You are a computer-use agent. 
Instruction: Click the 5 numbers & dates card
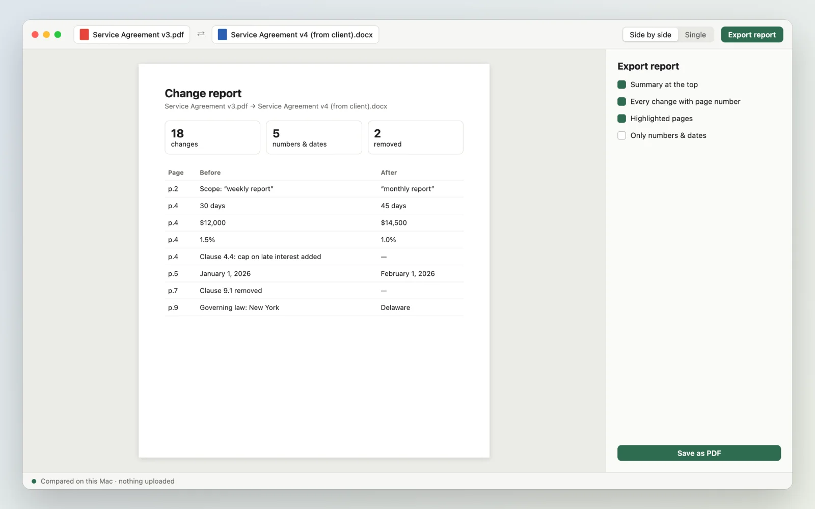point(314,137)
